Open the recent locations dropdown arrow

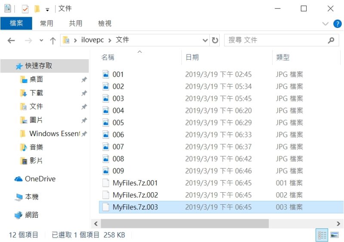(x=41, y=40)
